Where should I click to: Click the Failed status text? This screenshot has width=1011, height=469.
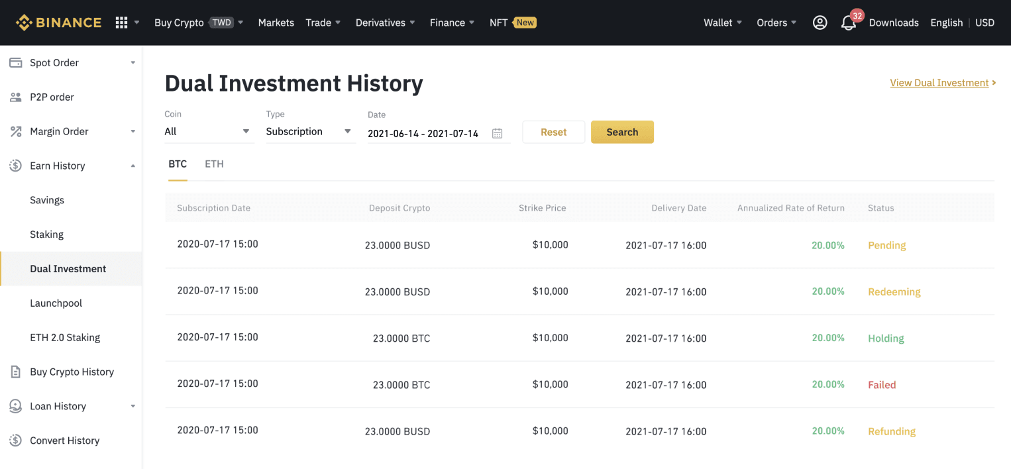tap(882, 385)
